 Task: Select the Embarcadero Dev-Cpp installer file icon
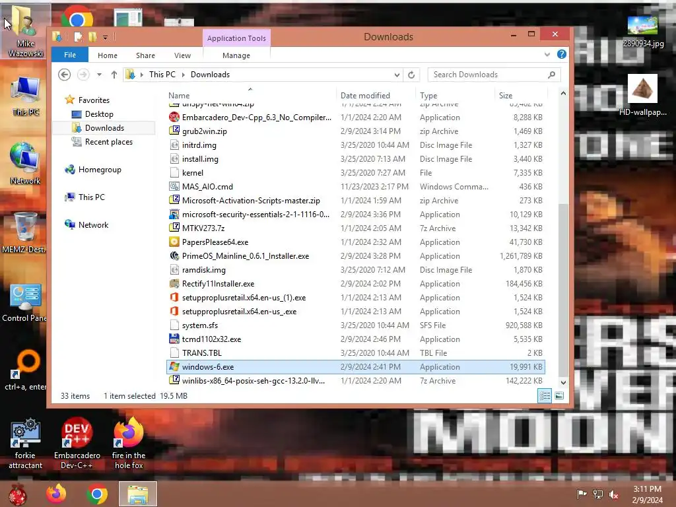click(x=174, y=118)
